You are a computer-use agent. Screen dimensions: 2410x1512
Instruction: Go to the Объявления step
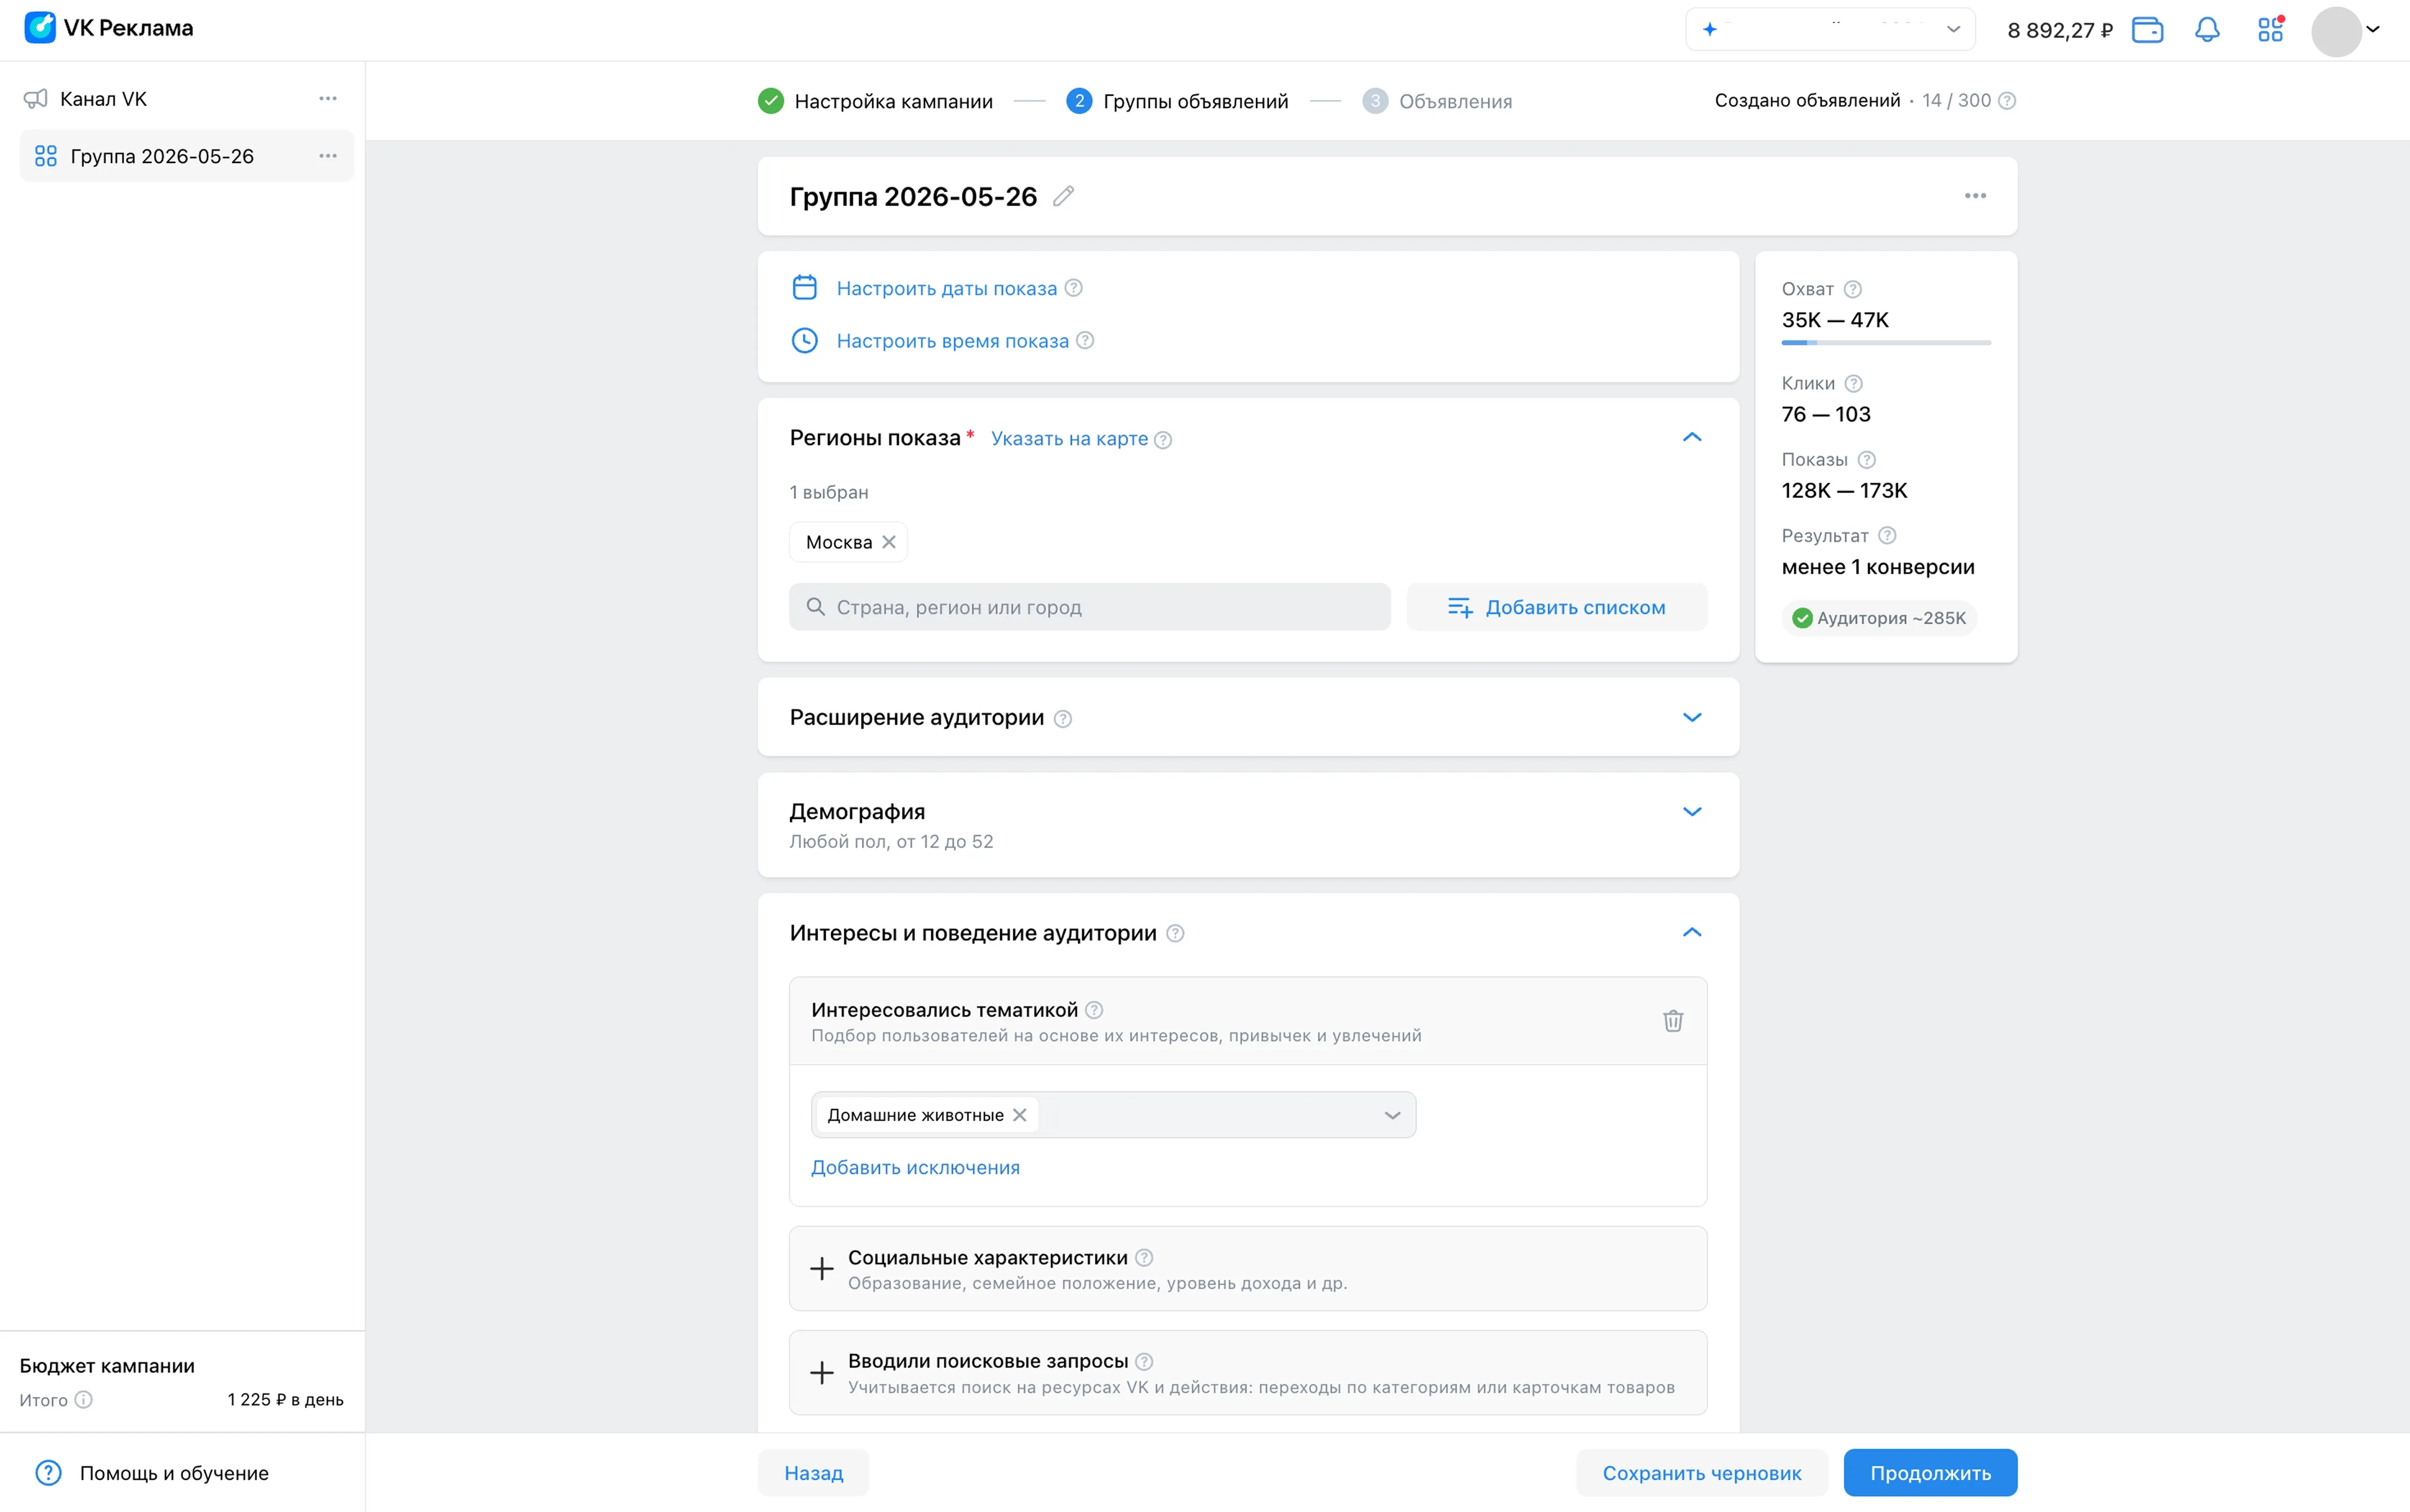pos(1437,101)
